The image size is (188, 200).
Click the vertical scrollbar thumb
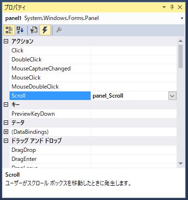point(180,56)
